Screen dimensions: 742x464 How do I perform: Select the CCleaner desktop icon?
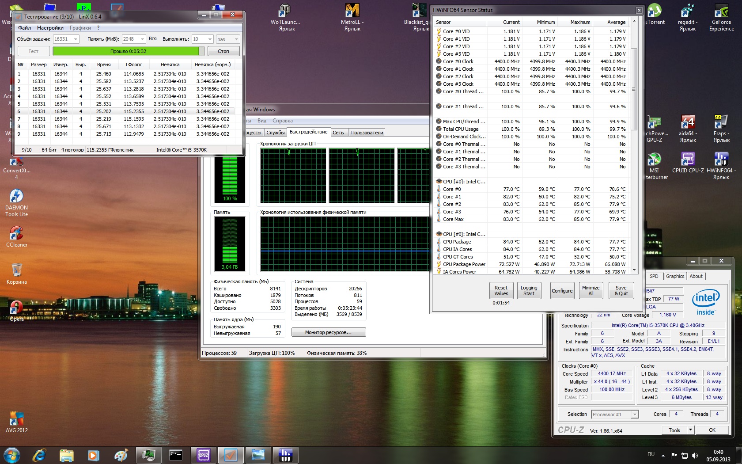[16, 237]
